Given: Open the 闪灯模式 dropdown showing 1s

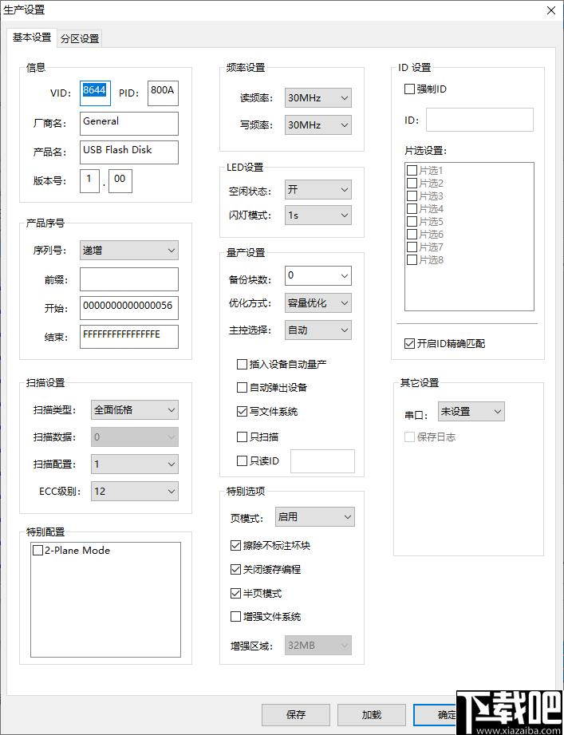Looking at the screenshot, I should pyautogui.click(x=317, y=215).
